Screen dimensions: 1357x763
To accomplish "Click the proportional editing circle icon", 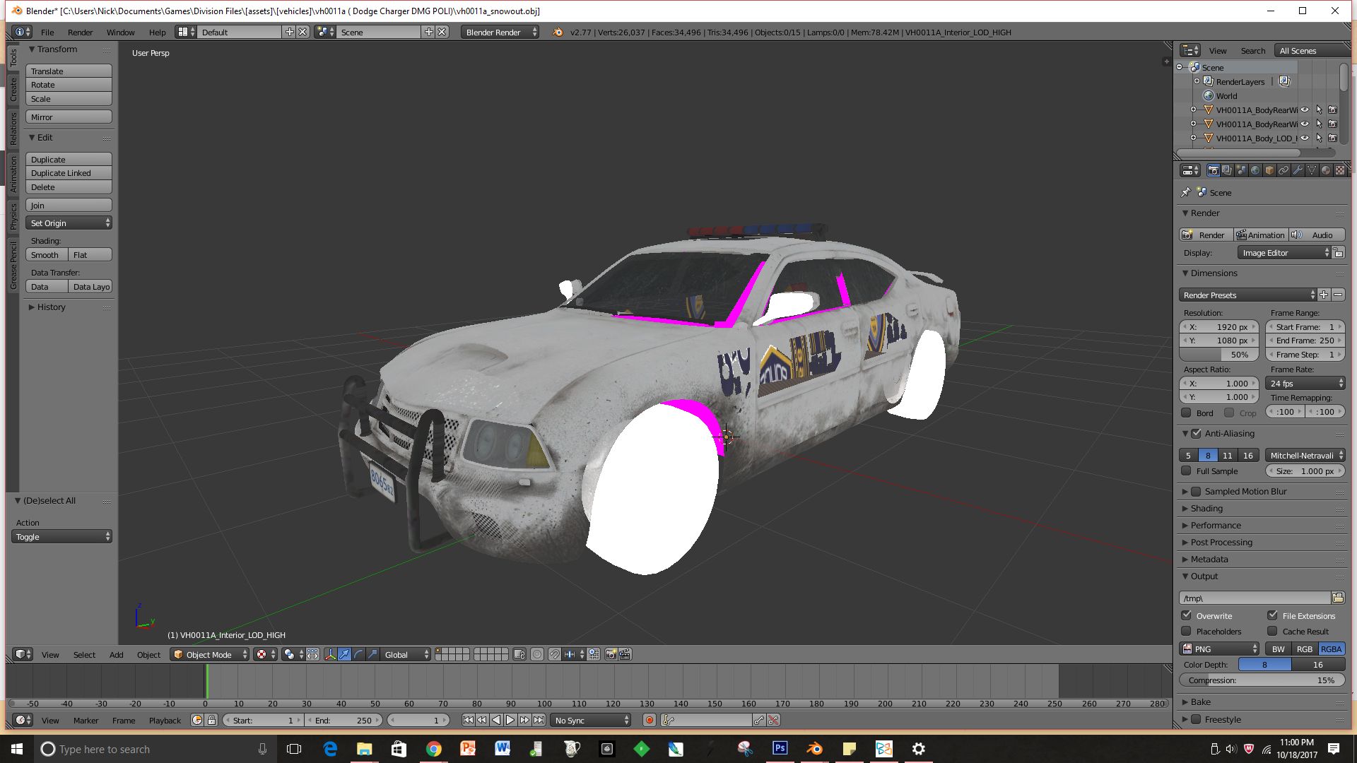I will [x=537, y=654].
